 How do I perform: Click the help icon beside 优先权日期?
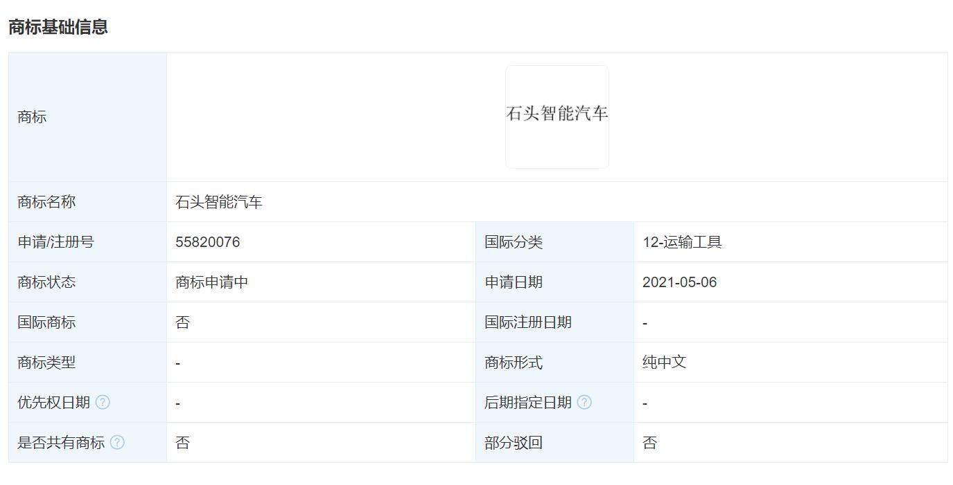pyautogui.click(x=103, y=402)
